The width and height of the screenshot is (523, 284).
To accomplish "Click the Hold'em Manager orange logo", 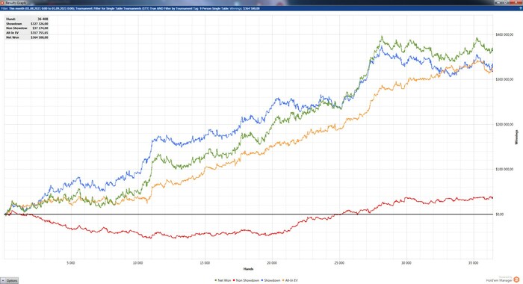I will pyautogui.click(x=517, y=280).
